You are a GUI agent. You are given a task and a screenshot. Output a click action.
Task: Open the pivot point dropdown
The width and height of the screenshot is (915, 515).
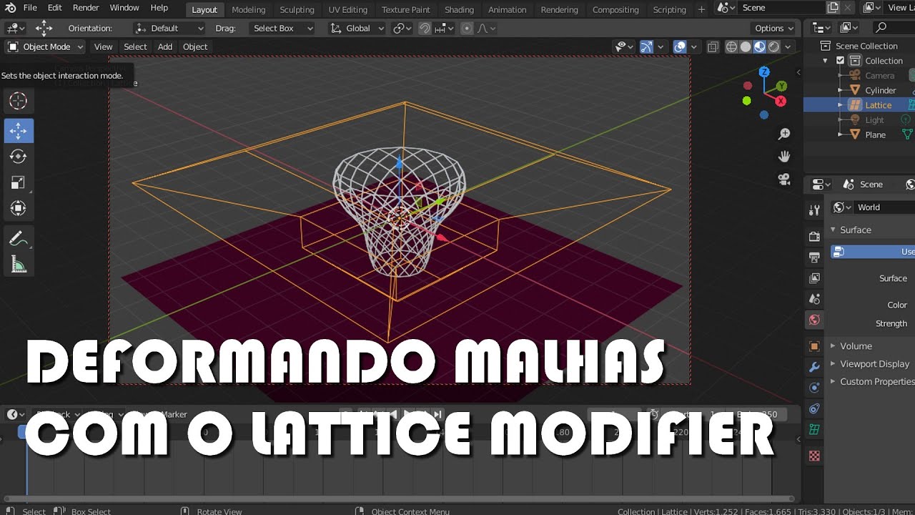tap(402, 29)
